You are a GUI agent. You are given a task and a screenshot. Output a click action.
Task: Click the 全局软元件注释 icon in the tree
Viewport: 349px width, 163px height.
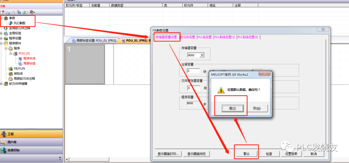coord(6,28)
